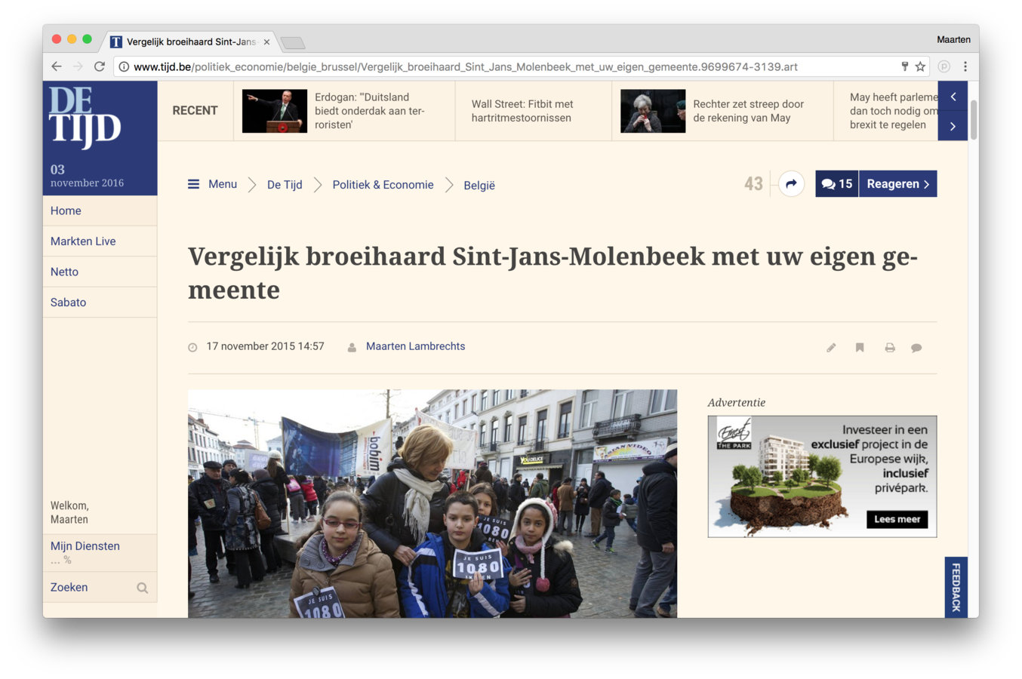The height and width of the screenshot is (679, 1022).
Task: Star this page in address bar
Action: (920, 66)
